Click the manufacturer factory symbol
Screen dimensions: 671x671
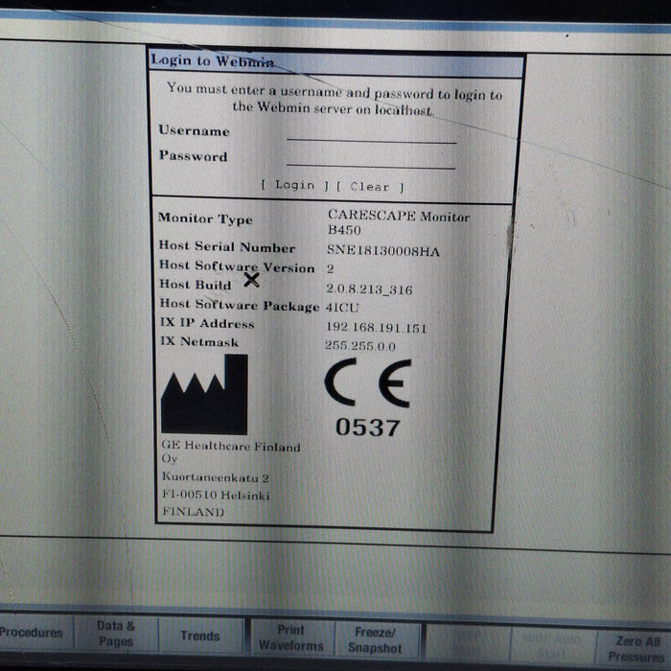[204, 395]
